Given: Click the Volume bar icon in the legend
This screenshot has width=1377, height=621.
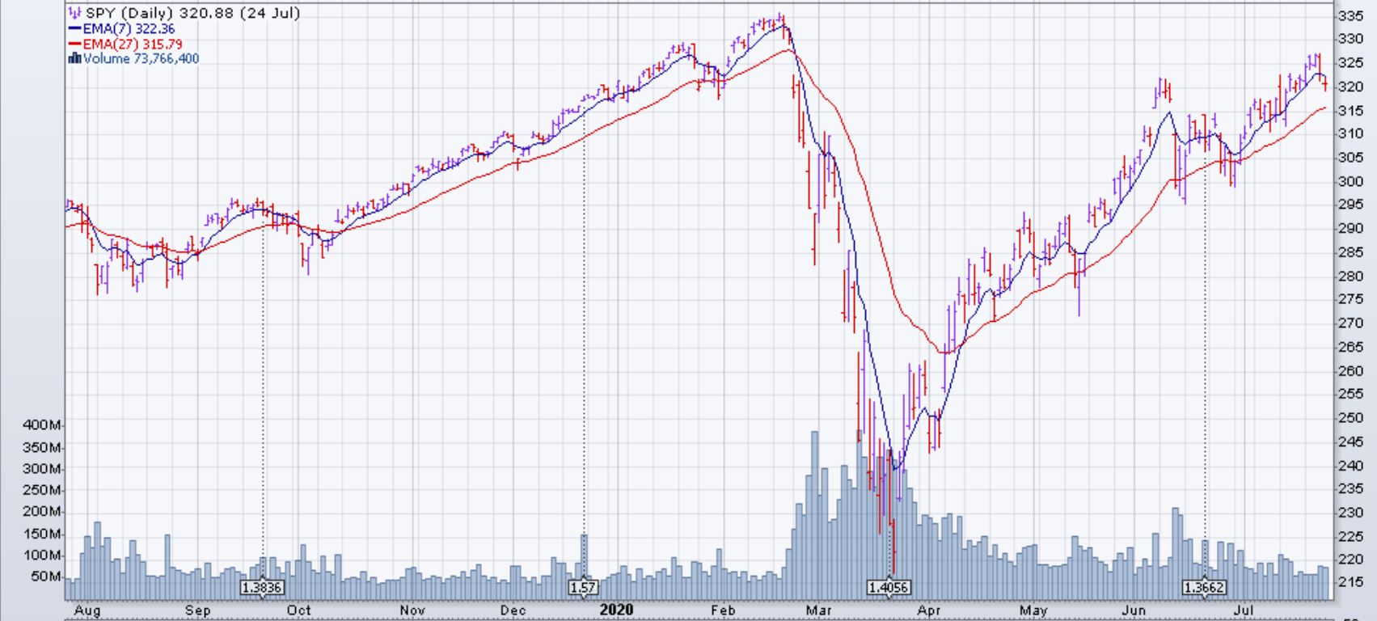Looking at the screenshot, I should tap(75, 58).
